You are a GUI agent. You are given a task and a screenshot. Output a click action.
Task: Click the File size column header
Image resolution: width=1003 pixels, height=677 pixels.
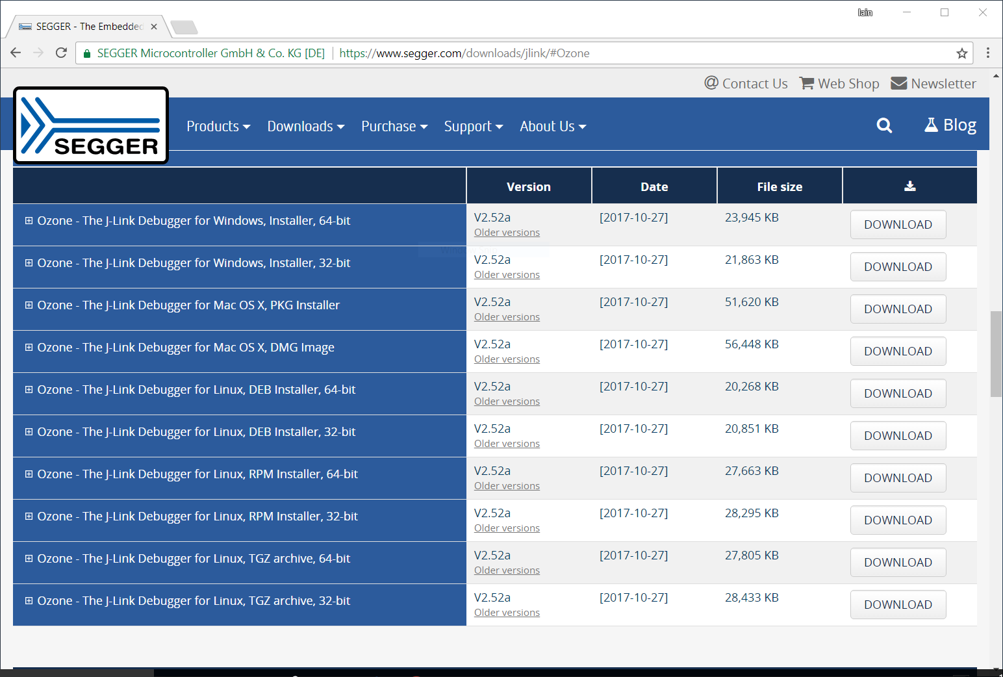point(780,186)
